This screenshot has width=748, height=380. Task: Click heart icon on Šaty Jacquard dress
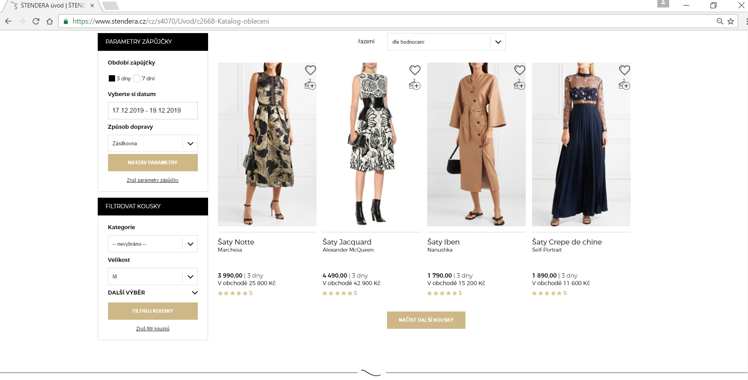click(x=415, y=70)
